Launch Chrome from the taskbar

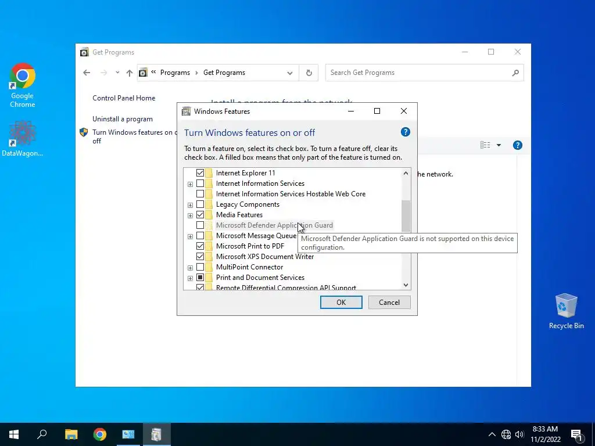coord(100,434)
